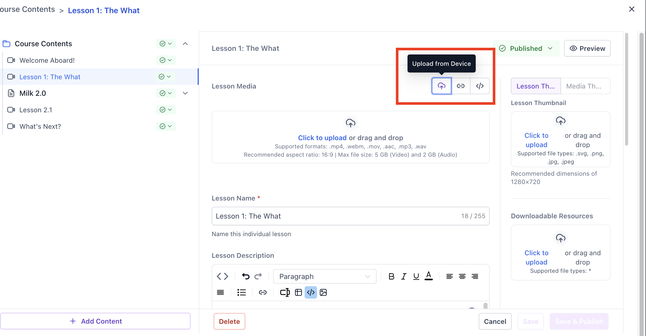Select the embed link media icon

tap(460, 86)
